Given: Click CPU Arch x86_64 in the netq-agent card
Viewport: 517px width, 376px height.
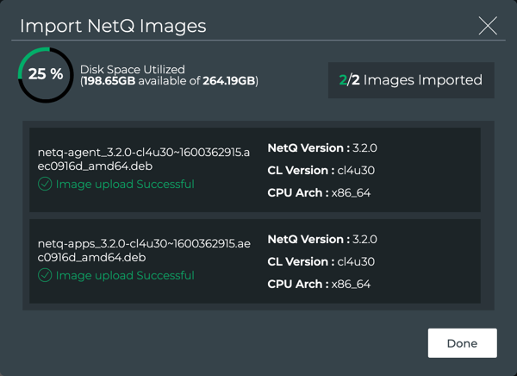Looking at the screenshot, I should point(319,192).
